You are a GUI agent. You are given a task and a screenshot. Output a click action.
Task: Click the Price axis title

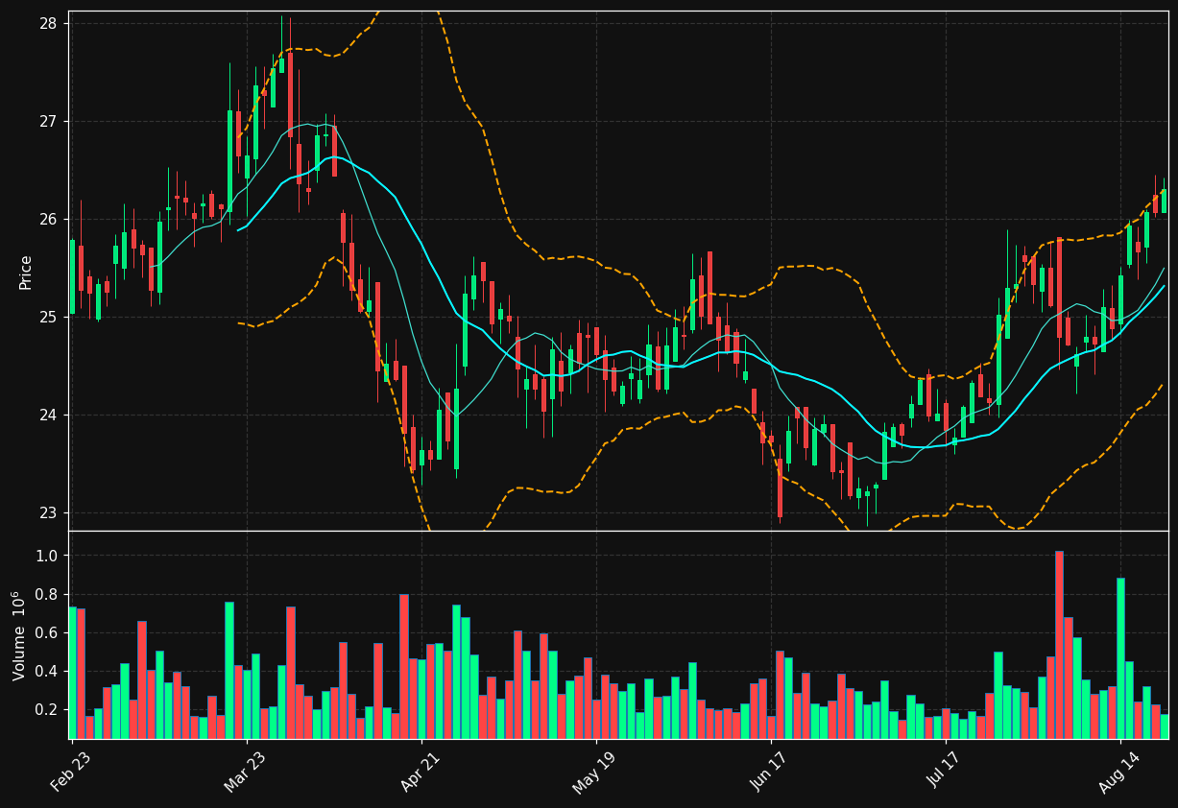click(x=26, y=272)
